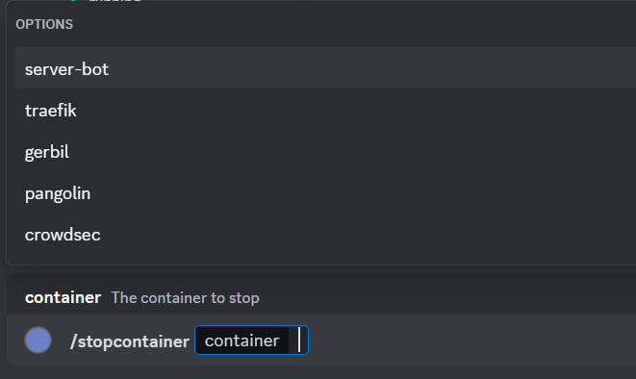Click the blue bot avatar circle
The image size is (636, 379).
(x=38, y=341)
